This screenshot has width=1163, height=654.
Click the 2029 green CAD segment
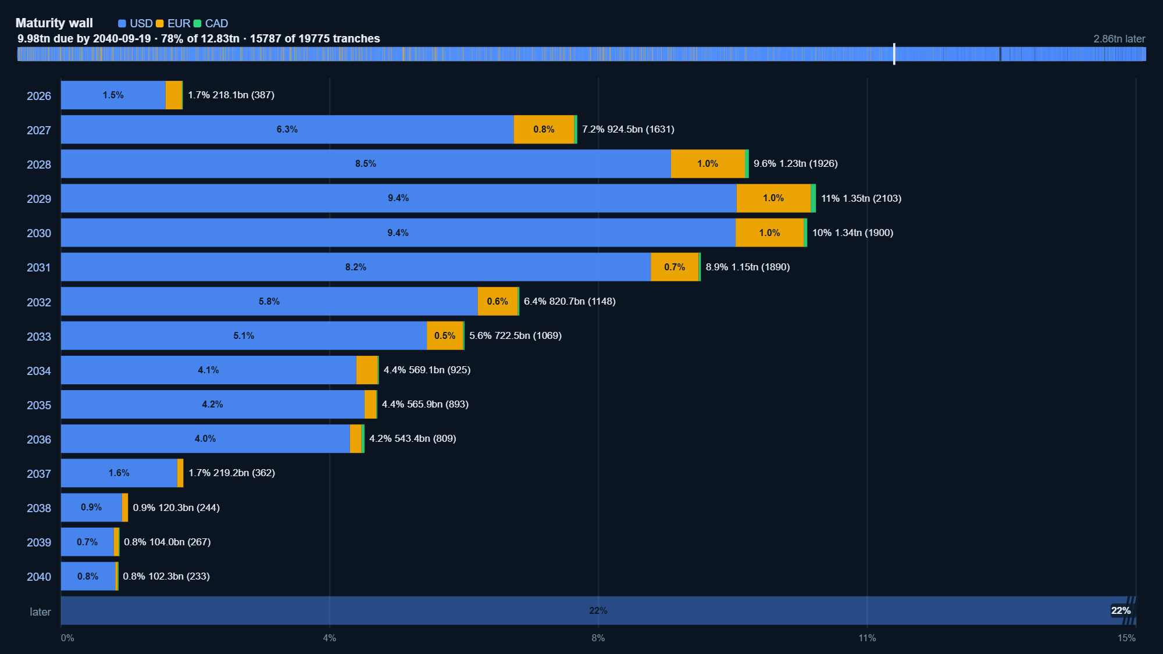813,198
